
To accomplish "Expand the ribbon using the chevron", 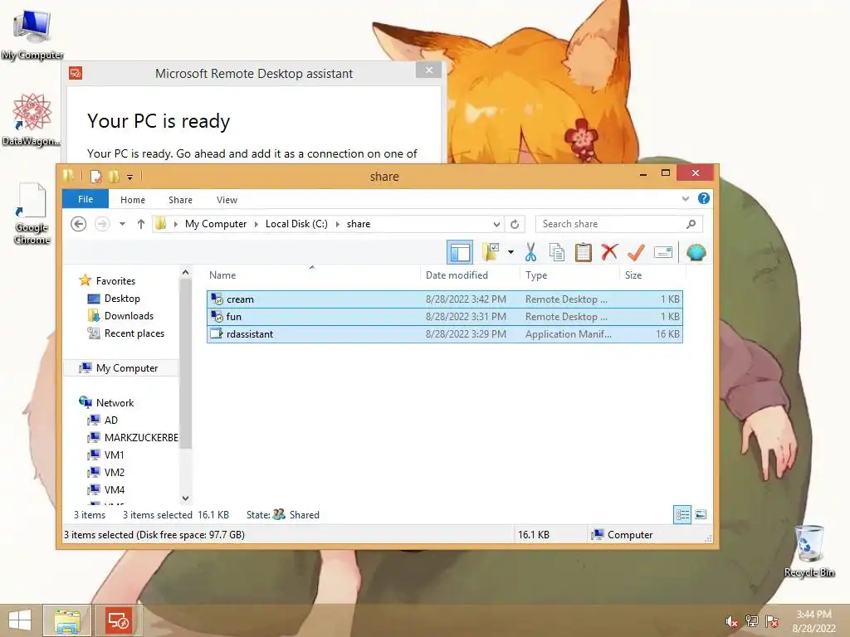I will click(x=685, y=199).
